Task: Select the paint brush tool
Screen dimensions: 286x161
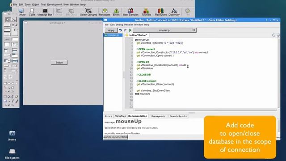Action: tap(17, 101)
